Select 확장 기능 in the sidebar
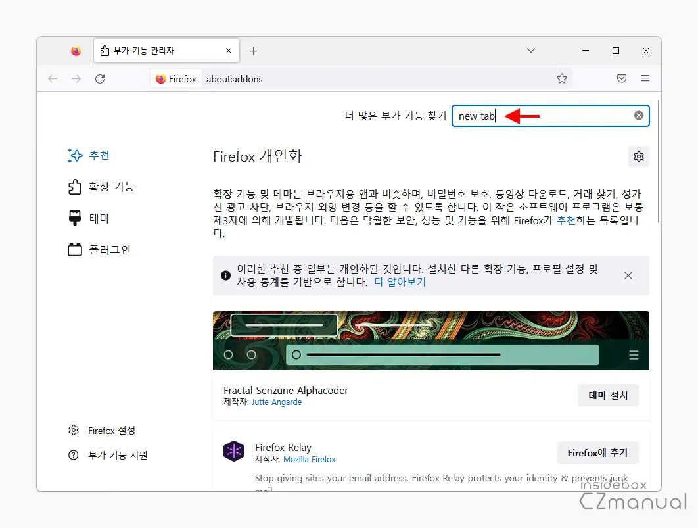The height and width of the screenshot is (528, 698). [101, 187]
